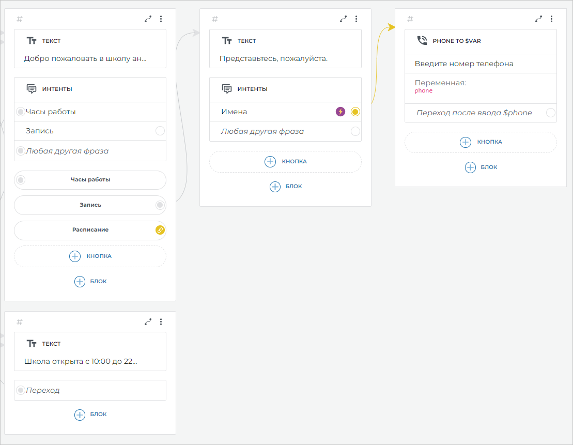The height and width of the screenshot is (445, 573).
Task: Add a Кнопка in the Phone to $var block
Action: 481,142
